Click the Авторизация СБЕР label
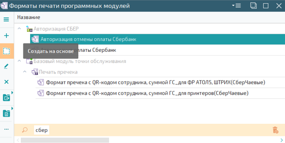The image size is (285, 143). (56, 29)
